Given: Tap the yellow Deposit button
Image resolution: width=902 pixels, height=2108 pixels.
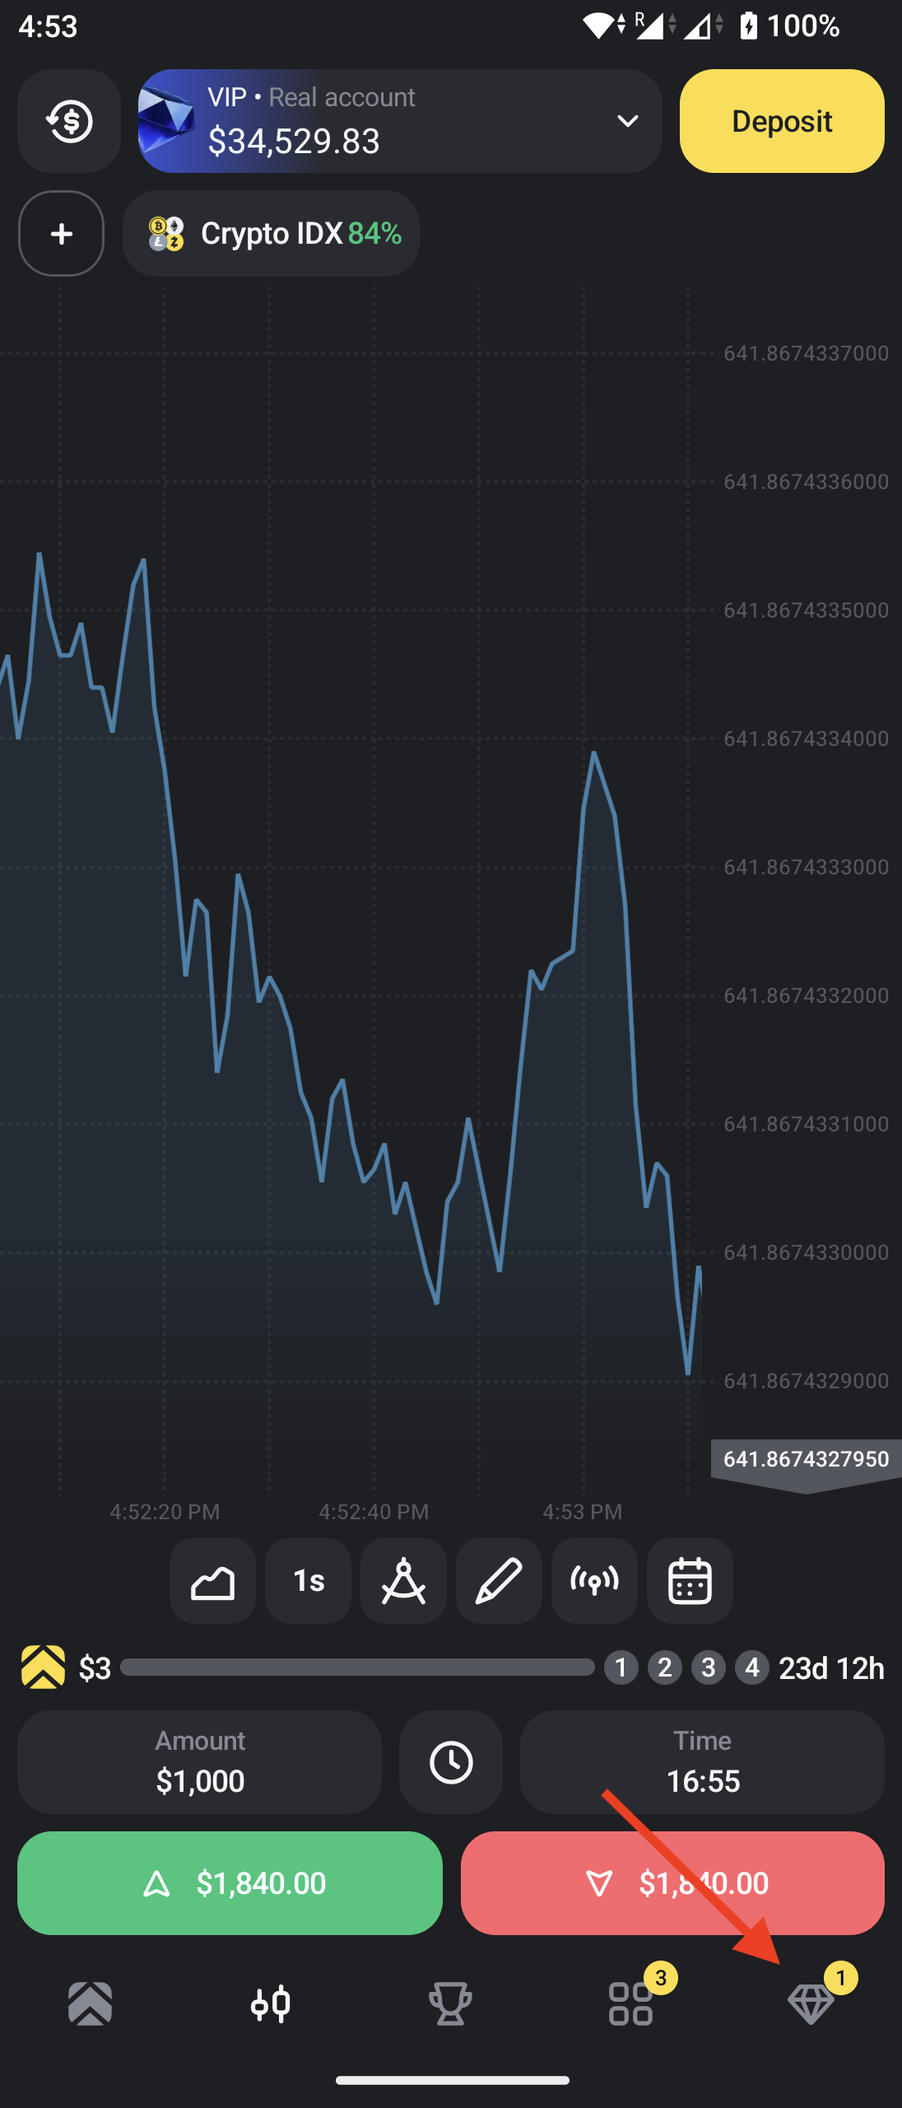Looking at the screenshot, I should click(x=782, y=121).
